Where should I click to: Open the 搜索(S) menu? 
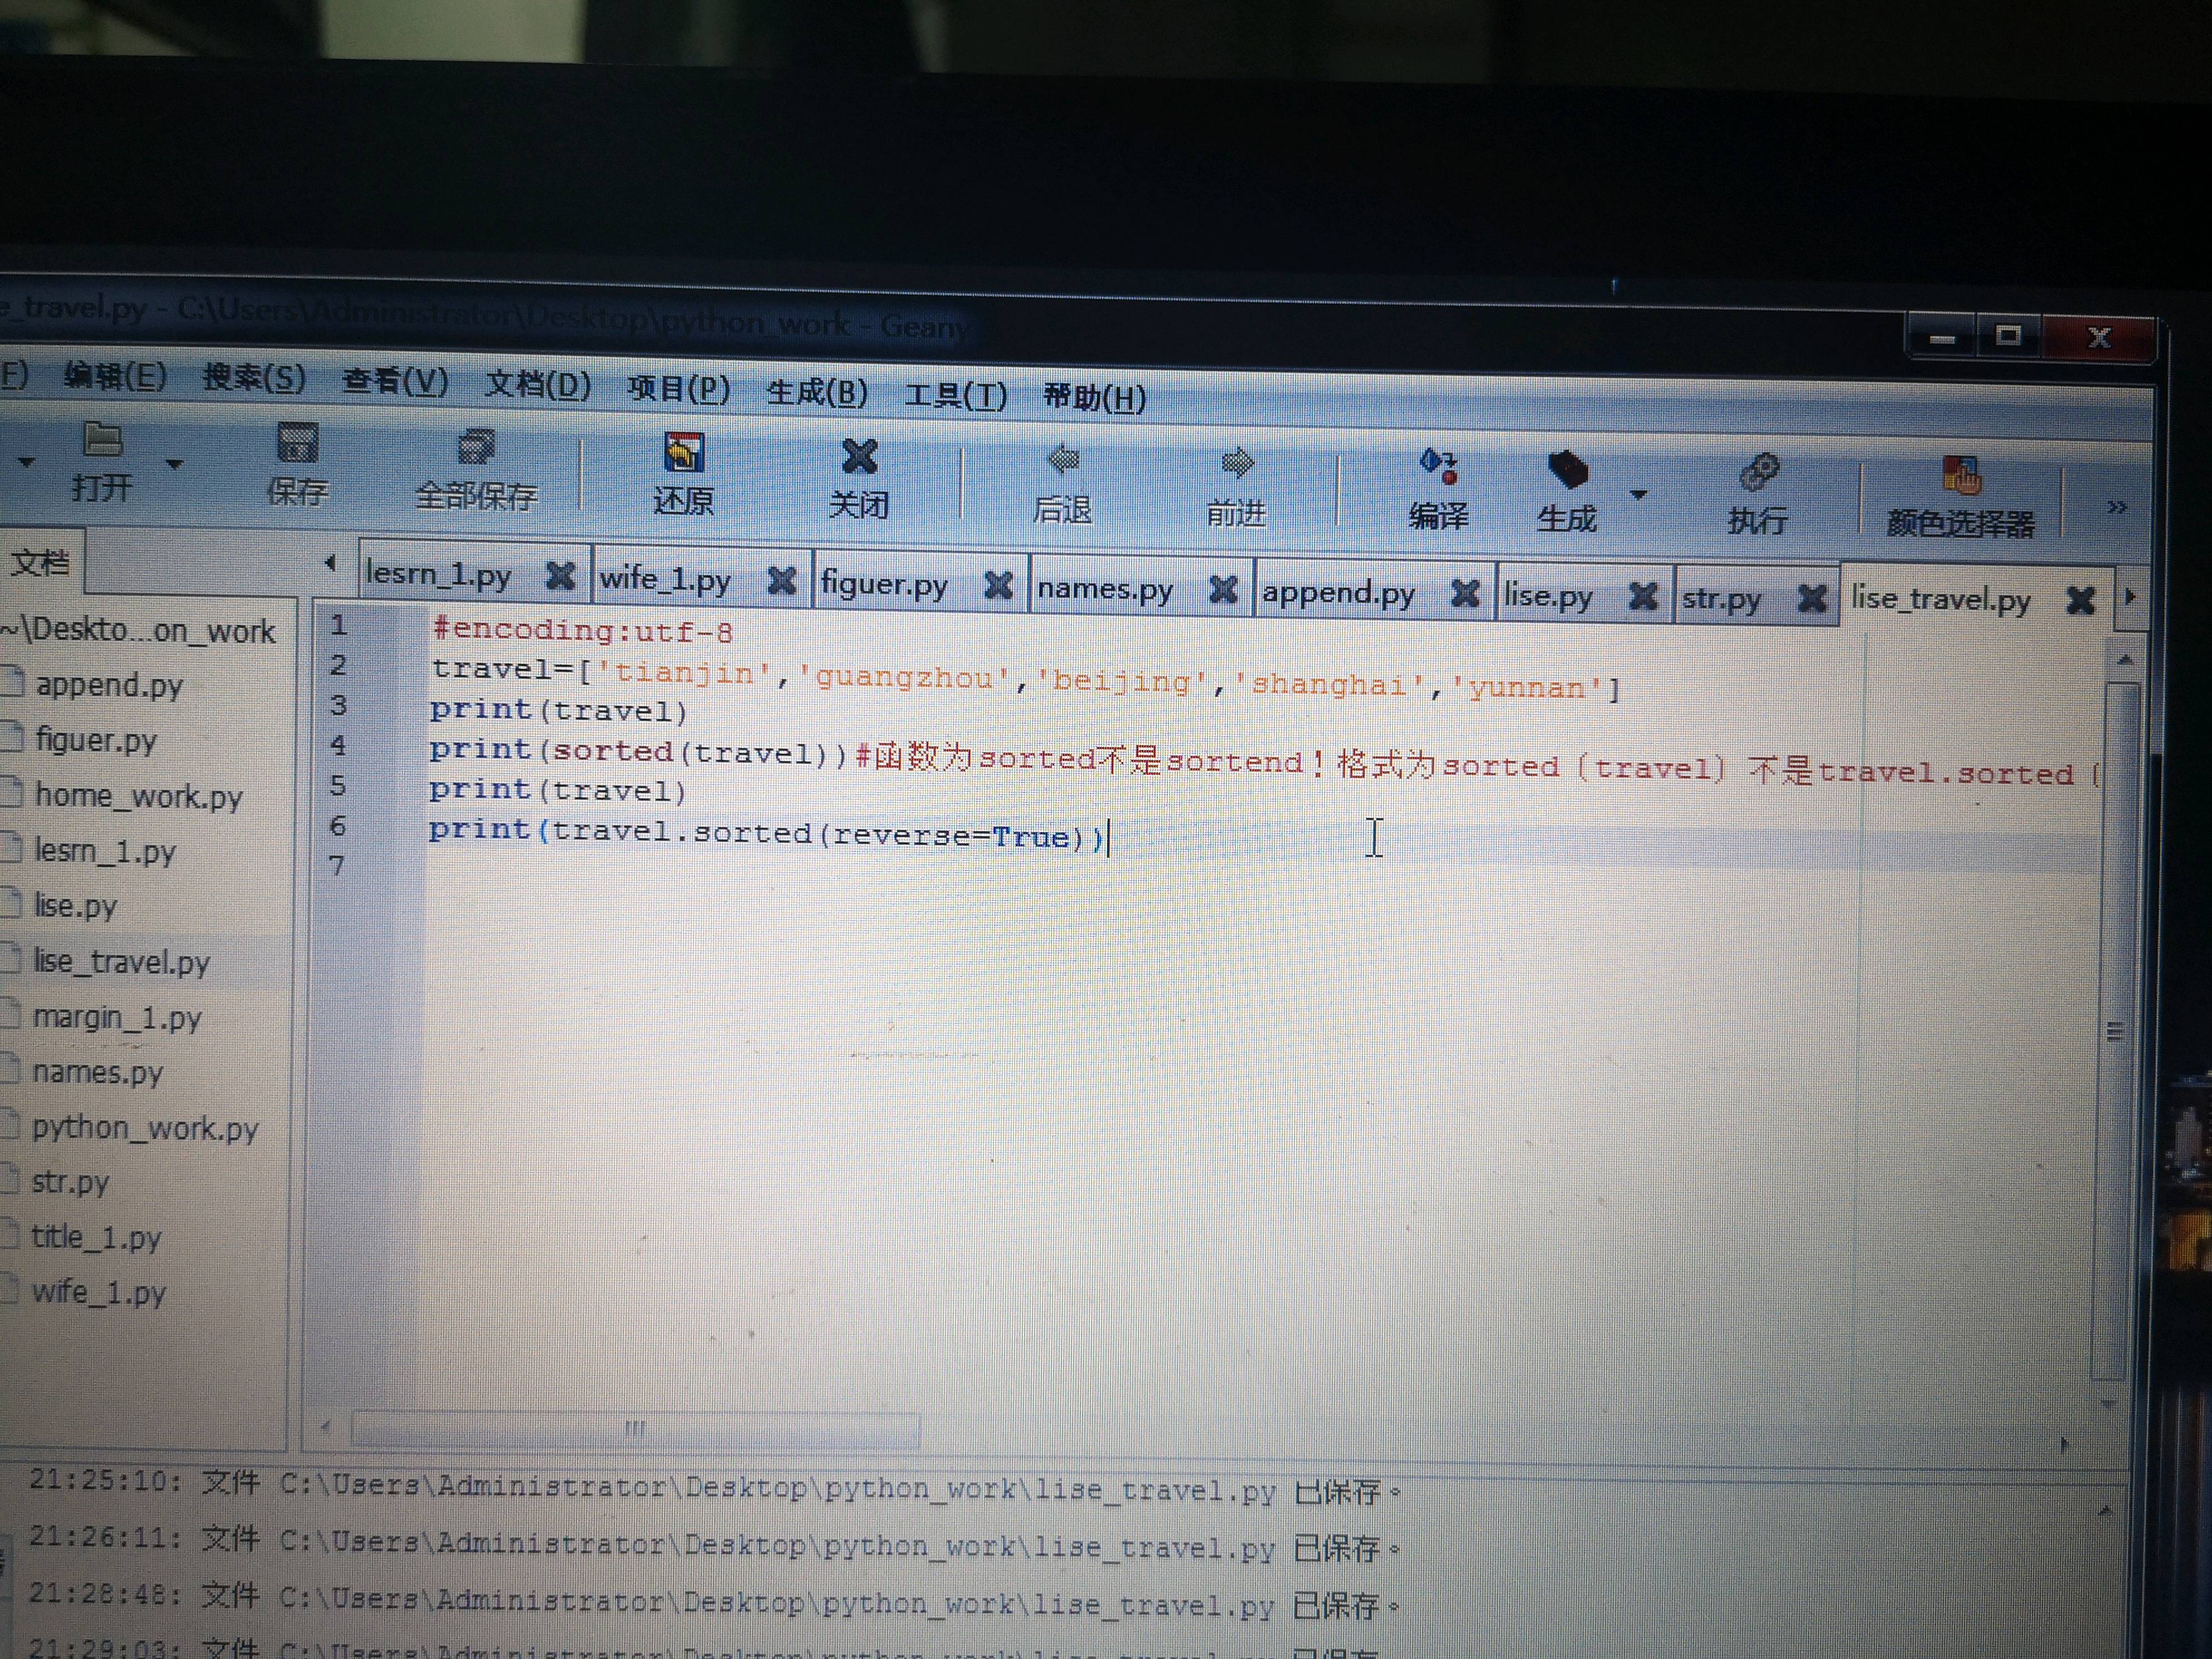tap(254, 378)
